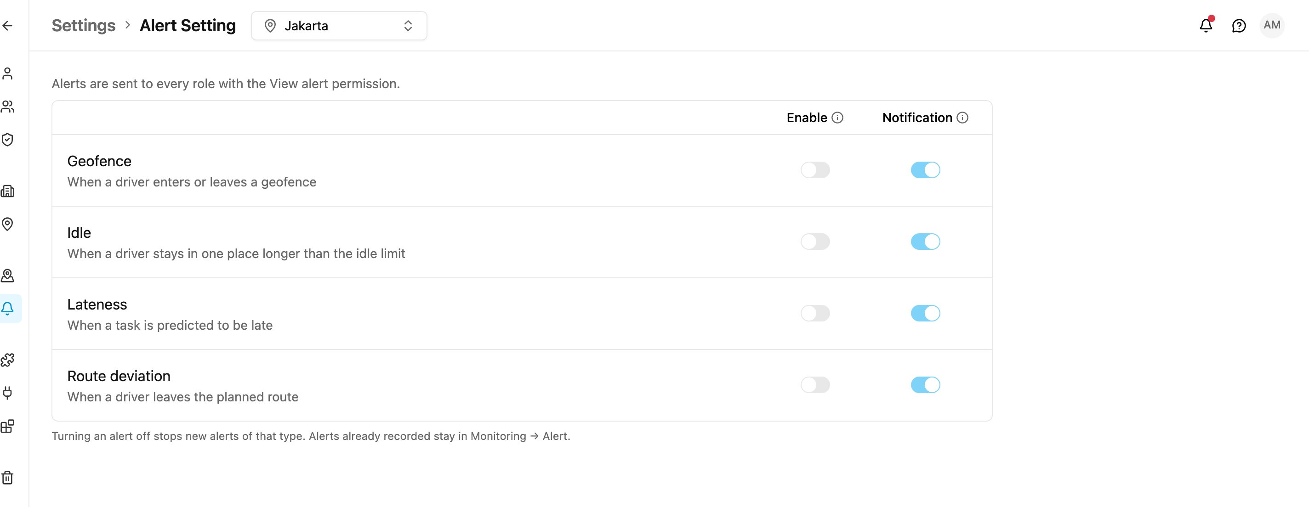Open notifications bell with red dot

(x=1206, y=25)
